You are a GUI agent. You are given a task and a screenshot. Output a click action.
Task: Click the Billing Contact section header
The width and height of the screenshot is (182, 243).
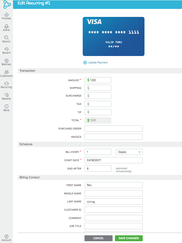[100, 177]
